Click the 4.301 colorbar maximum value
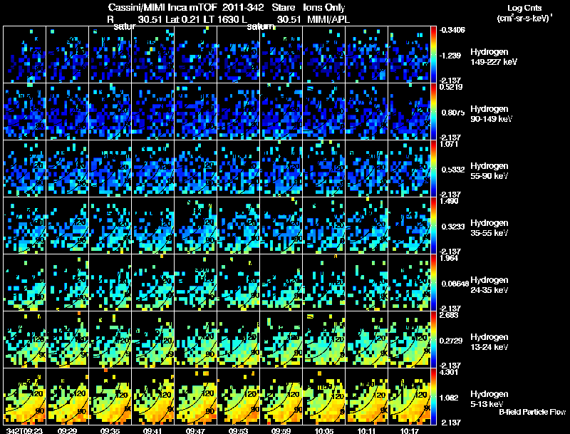Screen dimensions: 570x434 [449, 372]
